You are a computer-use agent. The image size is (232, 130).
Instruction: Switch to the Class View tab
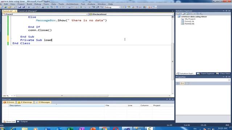223,73
